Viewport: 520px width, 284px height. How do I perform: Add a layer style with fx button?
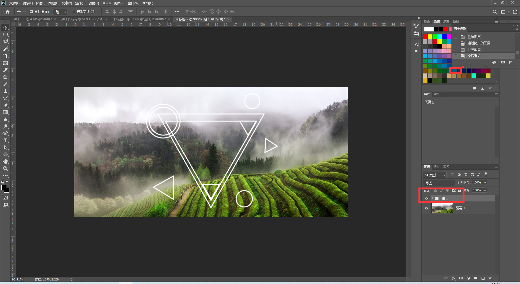point(454,278)
